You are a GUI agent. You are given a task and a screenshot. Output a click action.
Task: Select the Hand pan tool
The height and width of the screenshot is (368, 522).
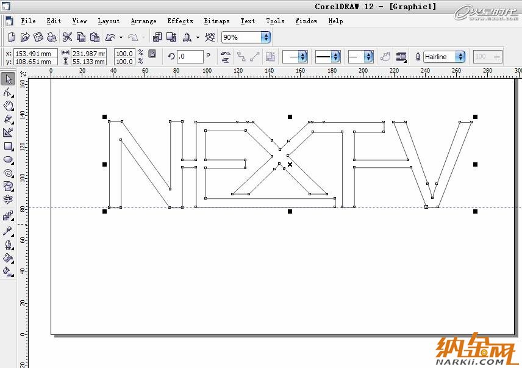8,106
